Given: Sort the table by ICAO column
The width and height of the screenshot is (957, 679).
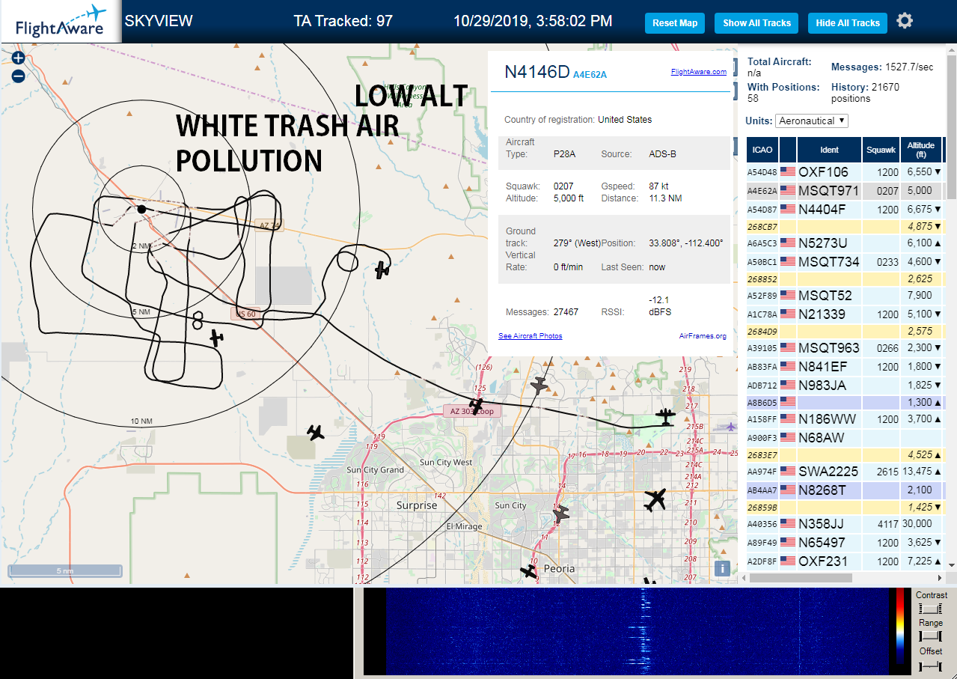Looking at the screenshot, I should tap(762, 150).
